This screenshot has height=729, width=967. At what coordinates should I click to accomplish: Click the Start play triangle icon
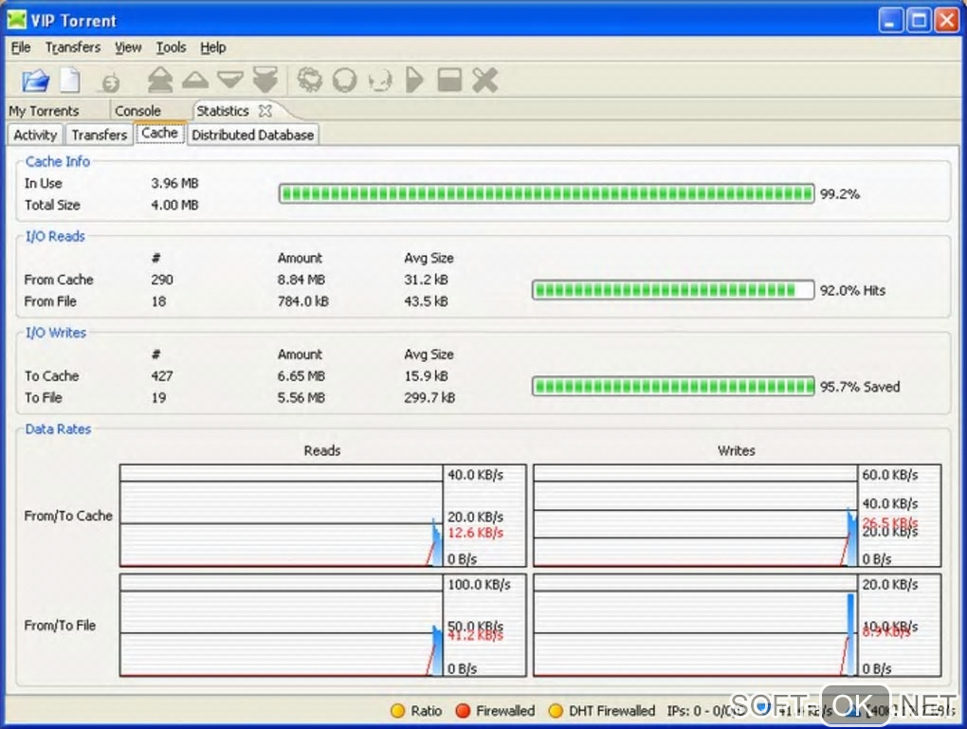pyautogui.click(x=414, y=81)
